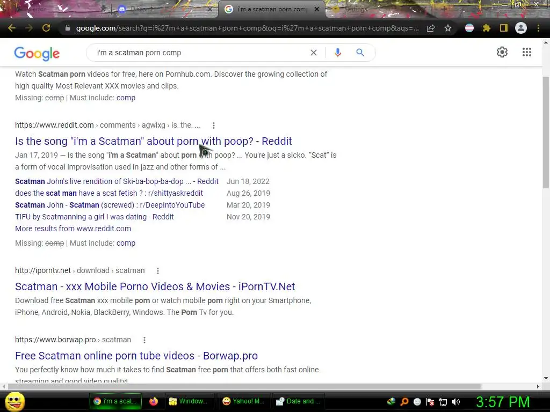The height and width of the screenshot is (412, 550).
Task: Share this page via the share icon
Action: coord(431,28)
